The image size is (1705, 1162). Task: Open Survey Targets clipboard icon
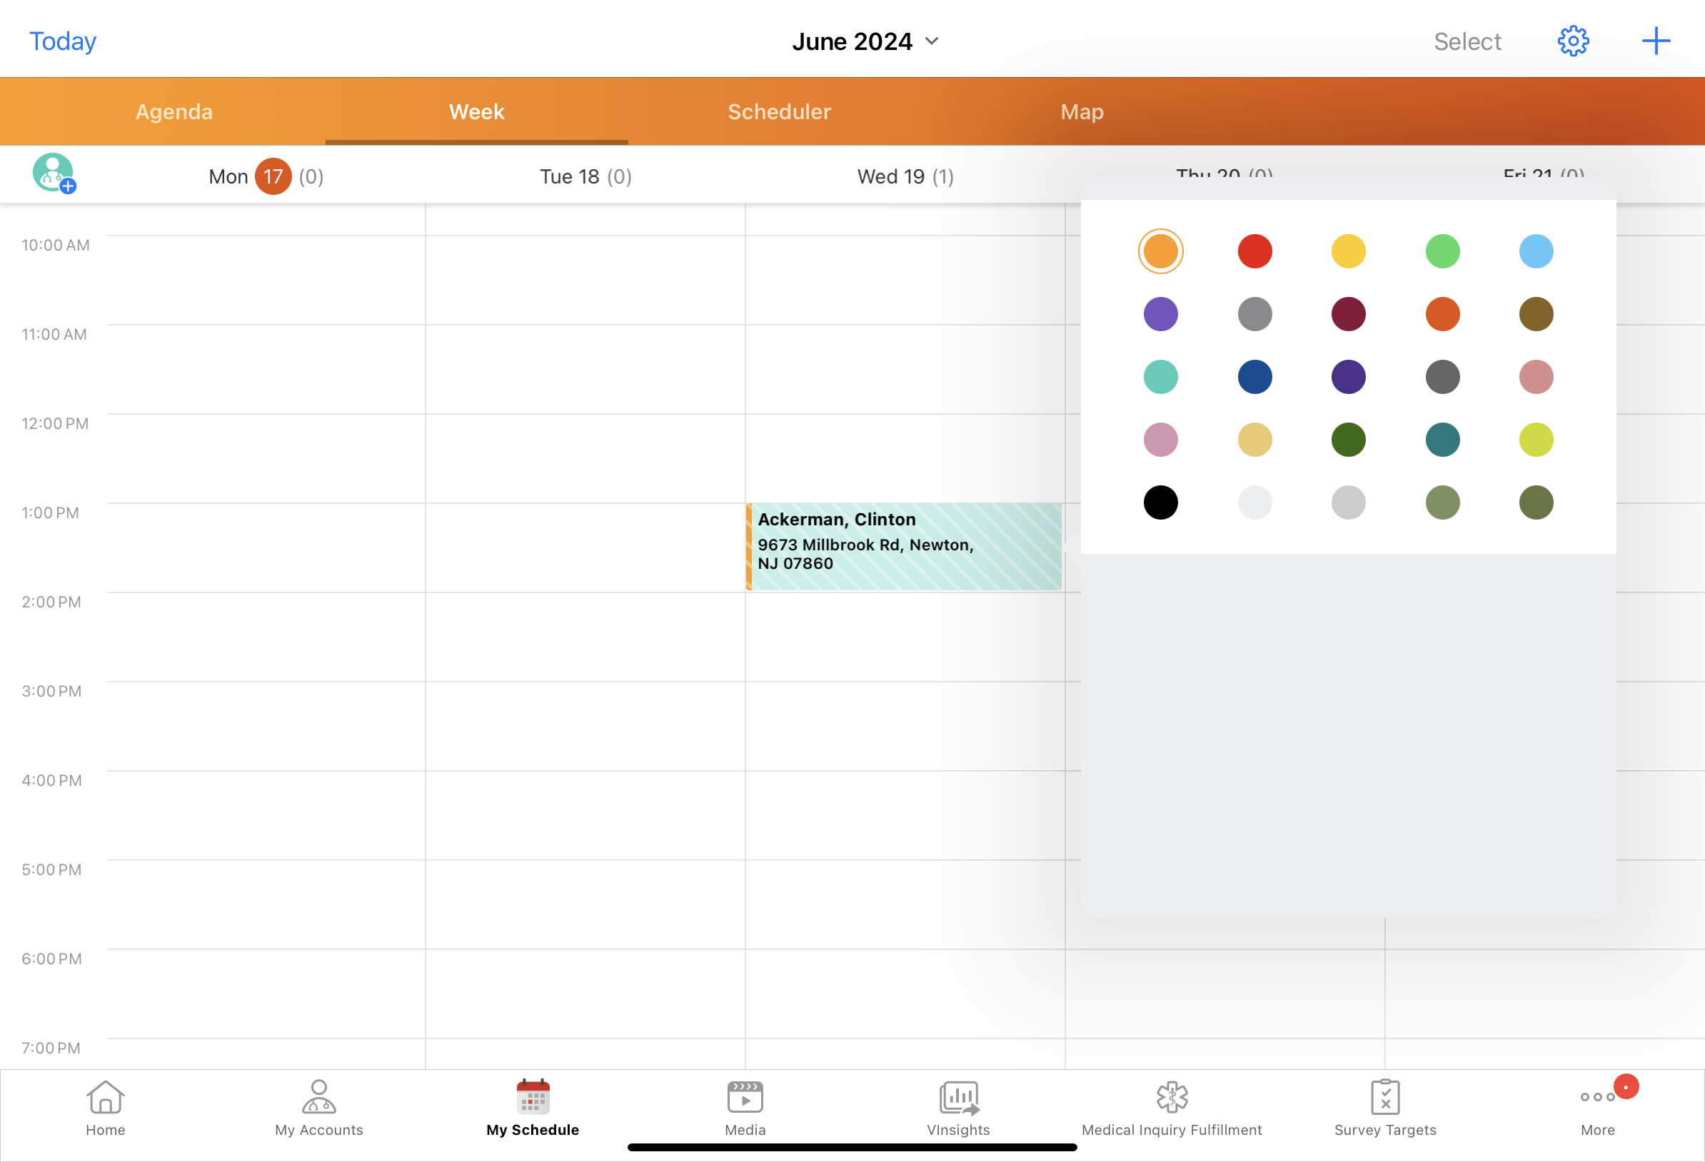click(x=1384, y=1106)
